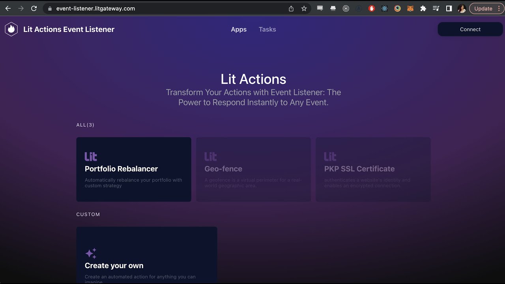Click the Lit Actions Event Listener flame logo
The width and height of the screenshot is (505, 284).
coord(11,29)
